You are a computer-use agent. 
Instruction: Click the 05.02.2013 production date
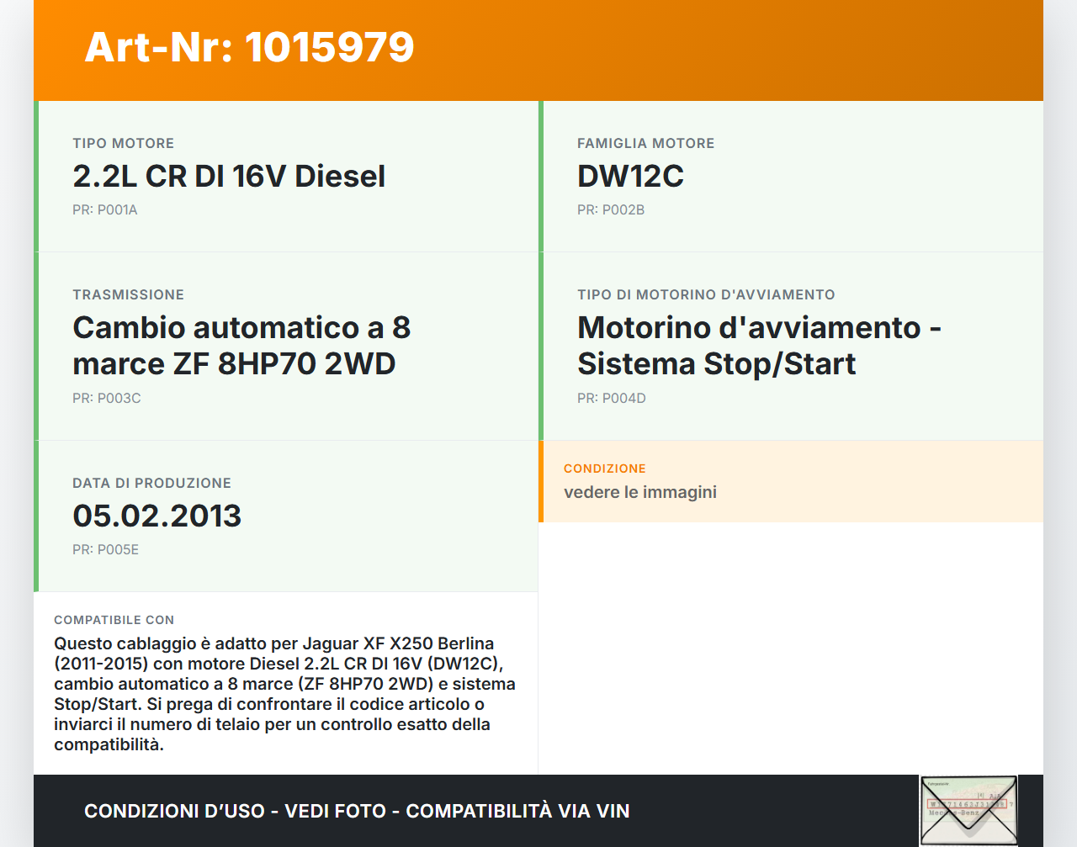[x=157, y=516]
